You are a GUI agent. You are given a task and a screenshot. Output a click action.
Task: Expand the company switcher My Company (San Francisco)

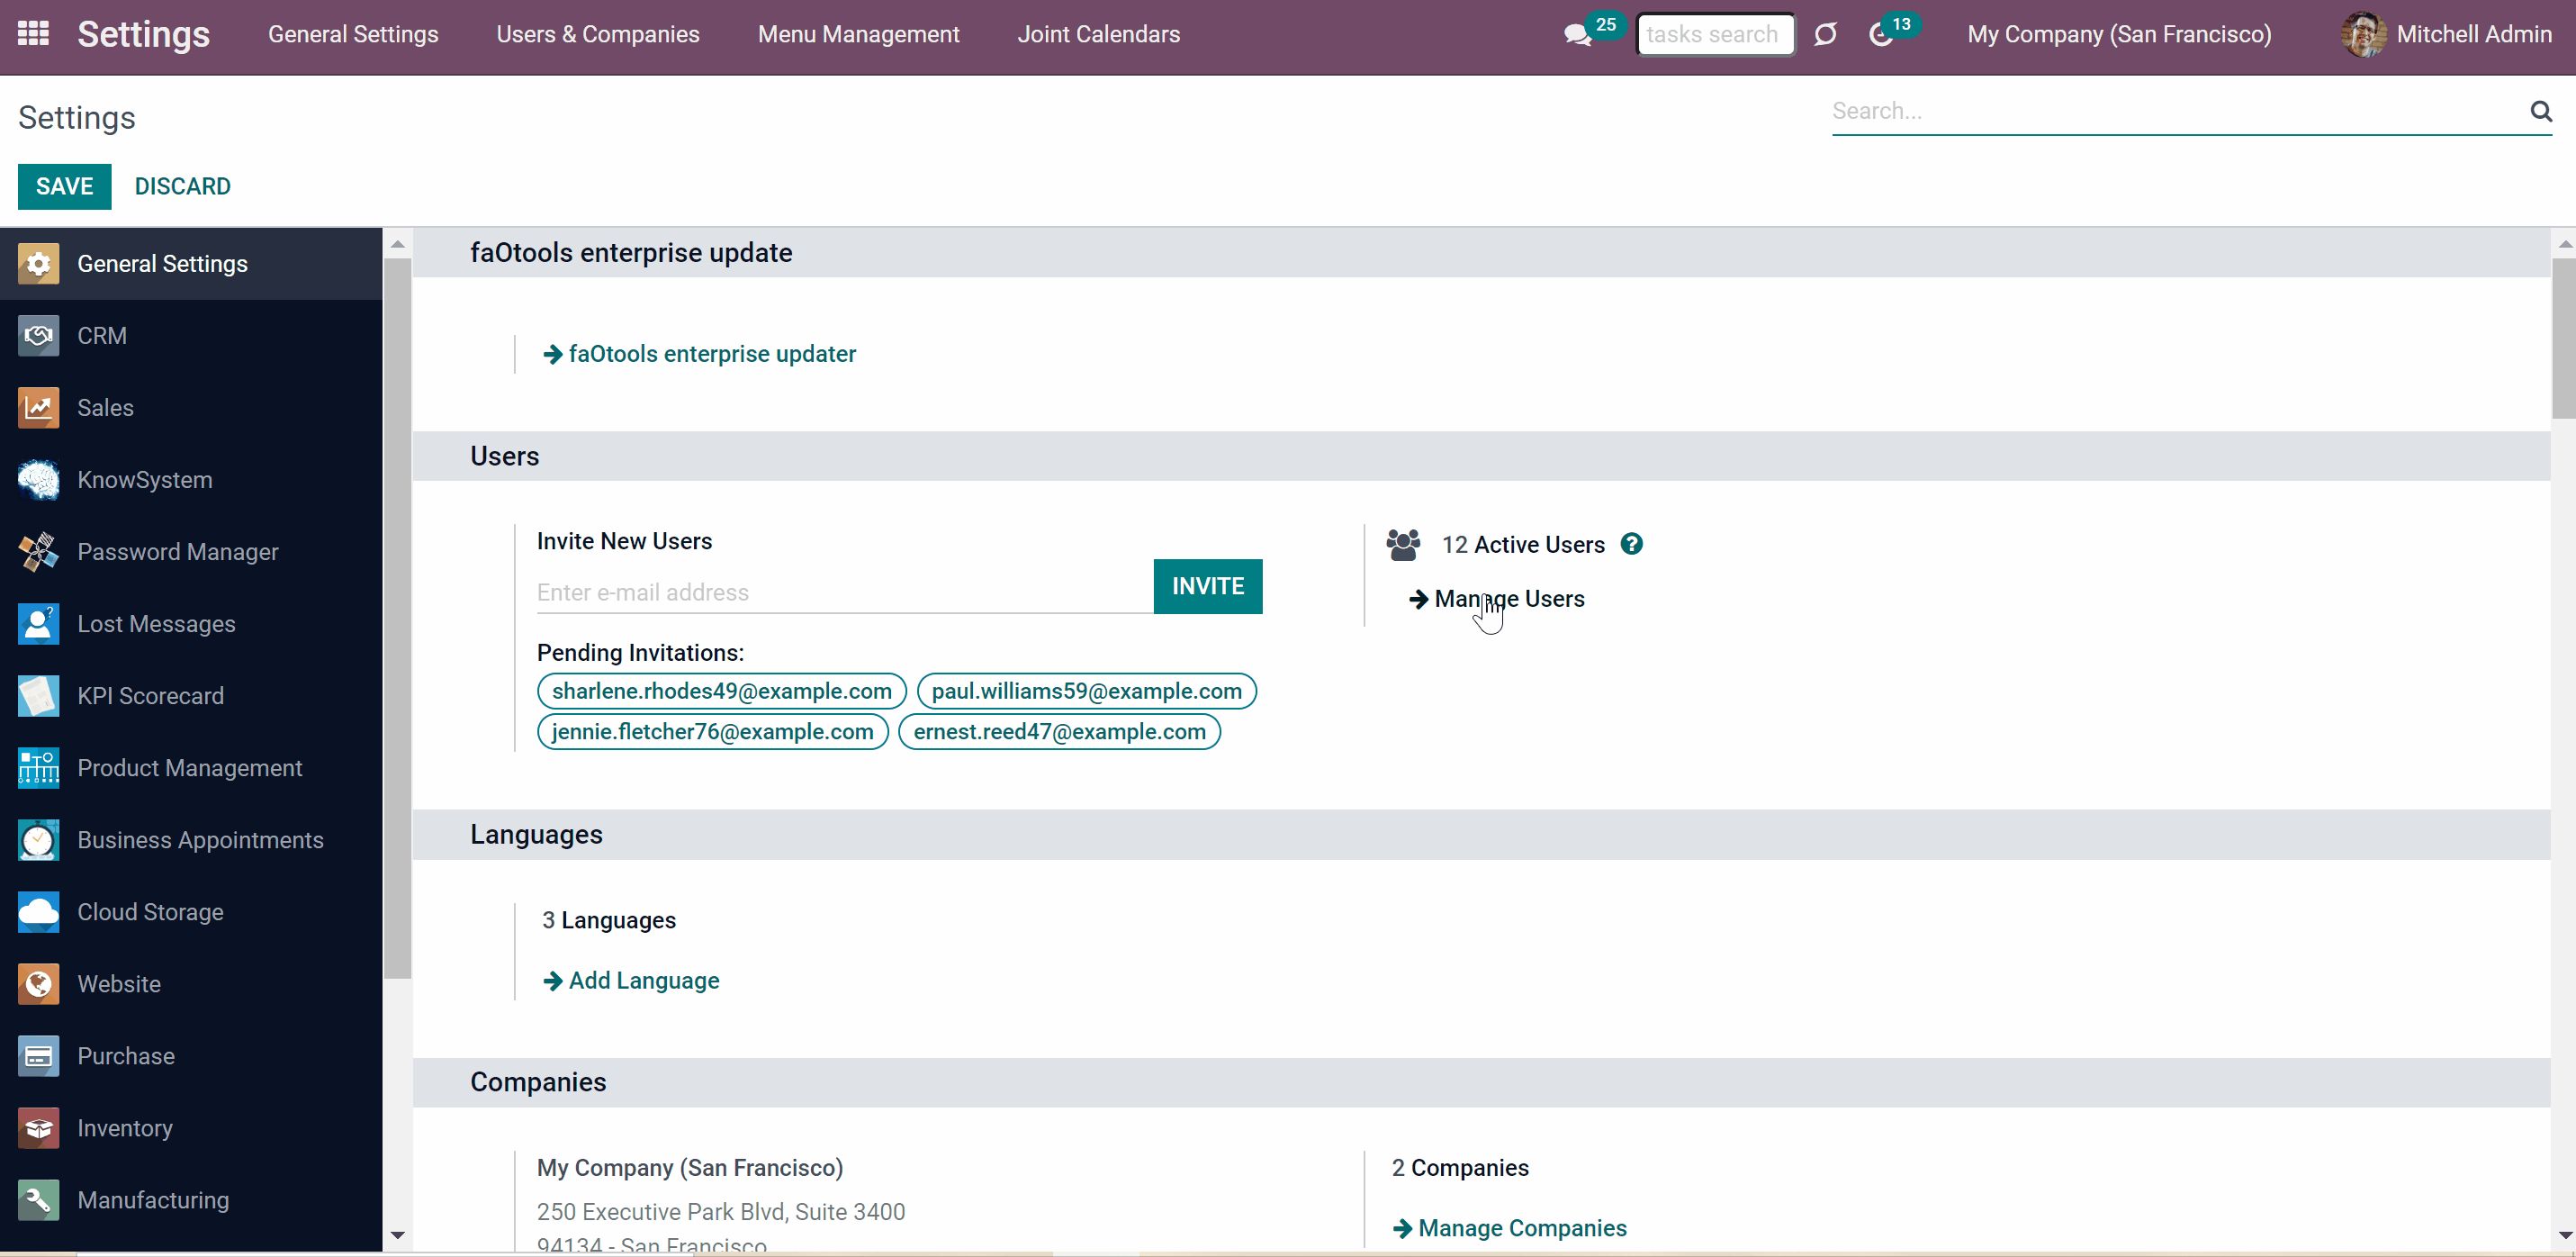pos(2119,34)
